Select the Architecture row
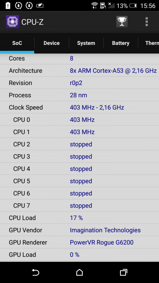Viewport: 159px width, 283px height. click(x=79, y=71)
